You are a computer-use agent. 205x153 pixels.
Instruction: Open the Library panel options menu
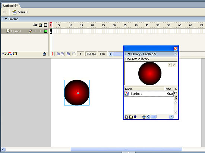[x=175, y=54]
